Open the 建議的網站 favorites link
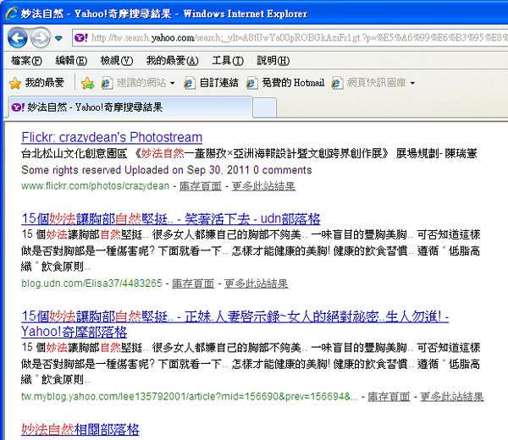Image resolution: width=508 pixels, height=440 pixels. pos(134,83)
